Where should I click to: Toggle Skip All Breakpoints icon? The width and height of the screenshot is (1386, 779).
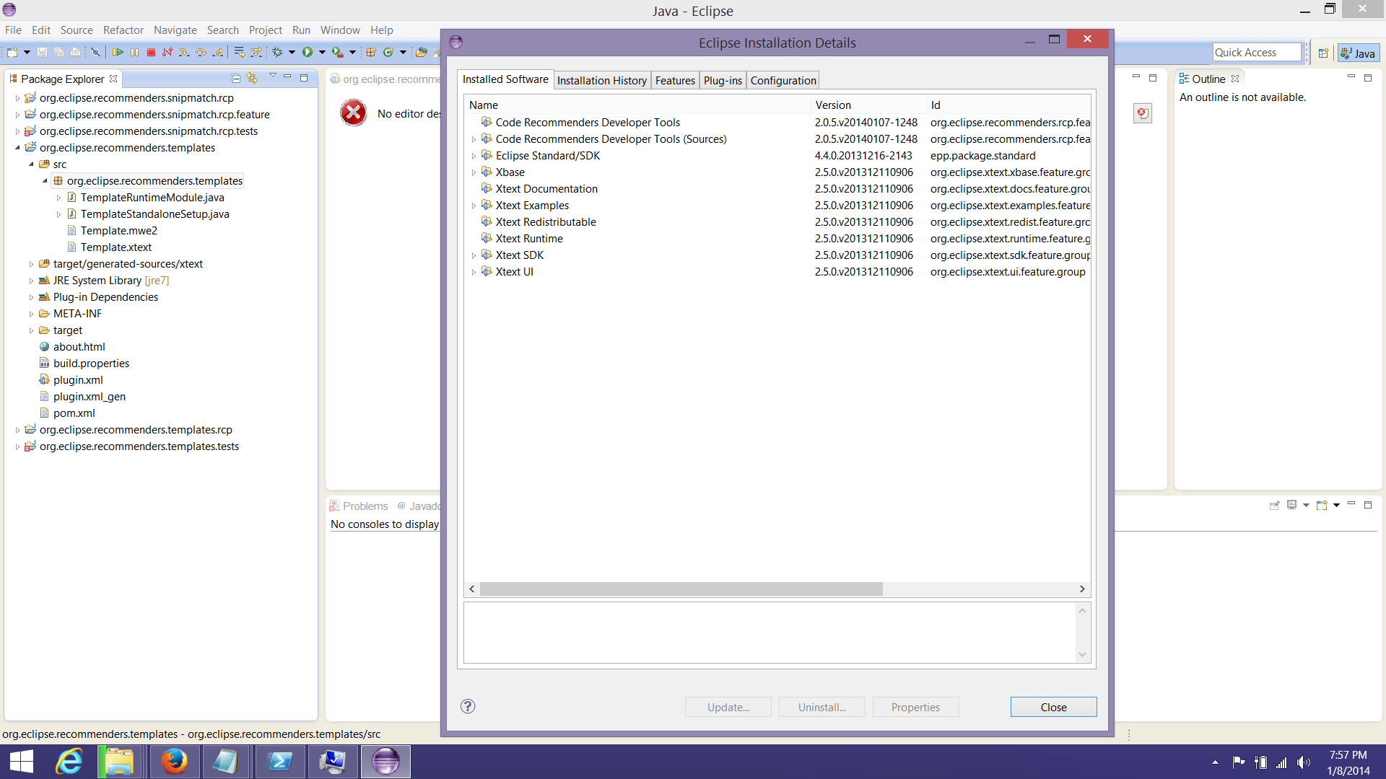(x=95, y=52)
